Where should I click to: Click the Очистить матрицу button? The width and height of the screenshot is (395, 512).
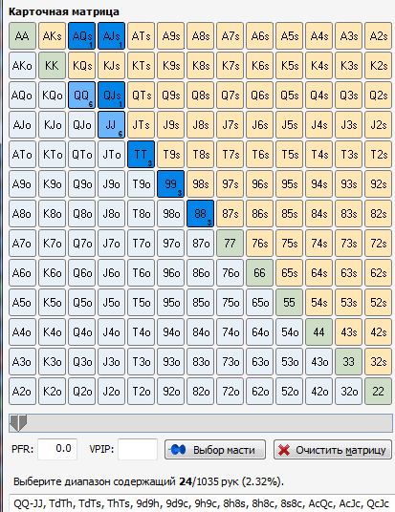(333, 450)
